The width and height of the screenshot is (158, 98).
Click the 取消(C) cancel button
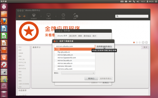click(91, 78)
